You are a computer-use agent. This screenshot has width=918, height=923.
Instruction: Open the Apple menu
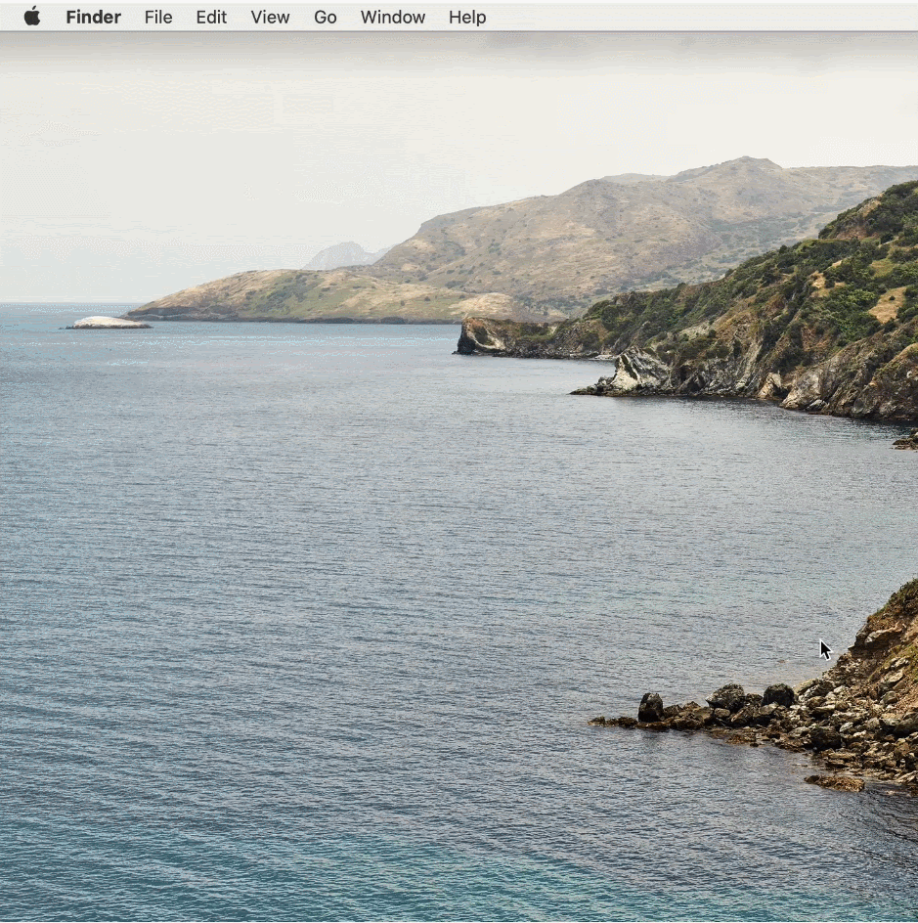click(x=32, y=17)
